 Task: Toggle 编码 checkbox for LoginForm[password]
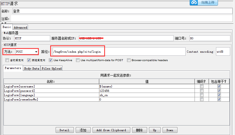click(202, 91)
